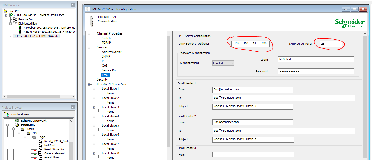
Task: Open the SNMP service page
Action: [x=106, y=56]
